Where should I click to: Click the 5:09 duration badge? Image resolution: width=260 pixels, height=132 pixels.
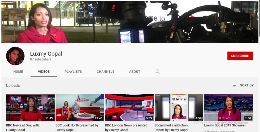tap(149, 118)
